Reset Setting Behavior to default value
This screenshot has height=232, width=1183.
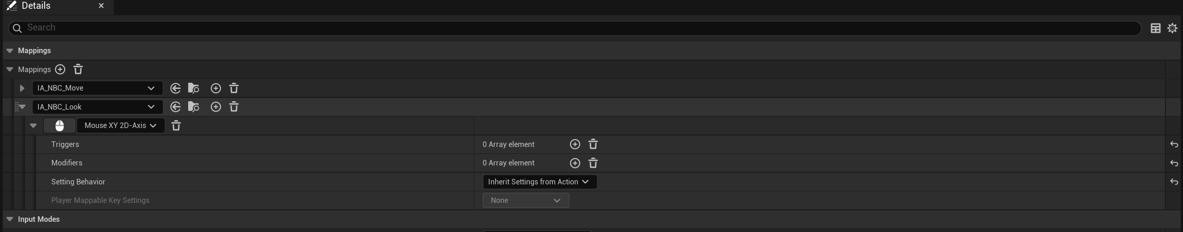pyautogui.click(x=1174, y=182)
